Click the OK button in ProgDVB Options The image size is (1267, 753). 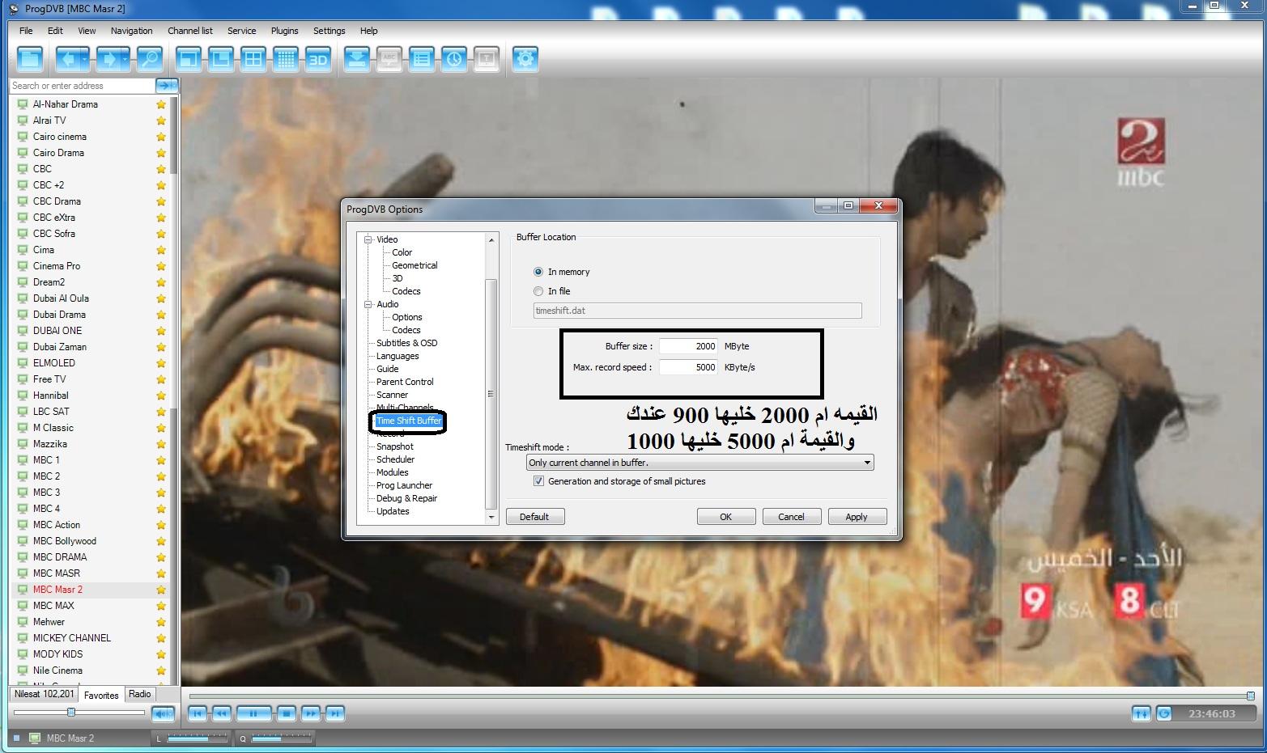726,517
